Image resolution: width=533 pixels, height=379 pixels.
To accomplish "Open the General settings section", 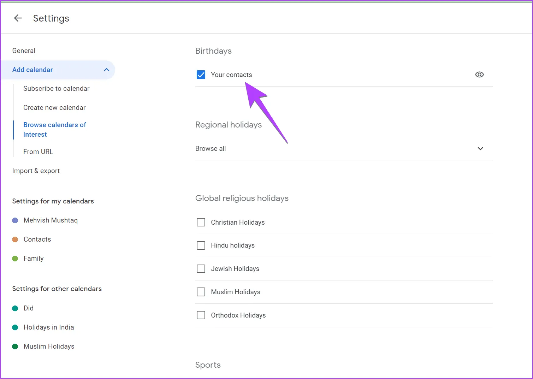I will click(x=24, y=51).
